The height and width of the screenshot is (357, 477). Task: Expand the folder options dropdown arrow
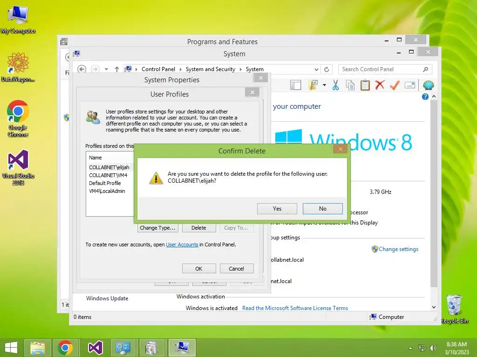click(324, 86)
